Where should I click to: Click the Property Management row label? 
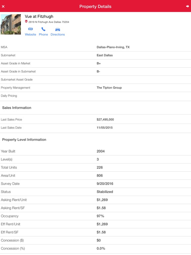click(x=16, y=88)
